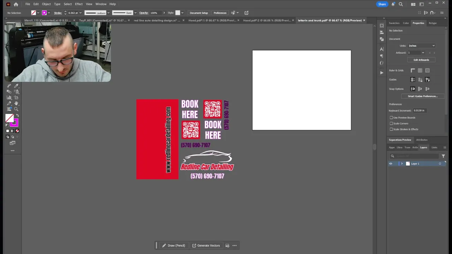The width and height of the screenshot is (452, 254).
Task: Open Smart Guides Preferences
Action: point(423,96)
